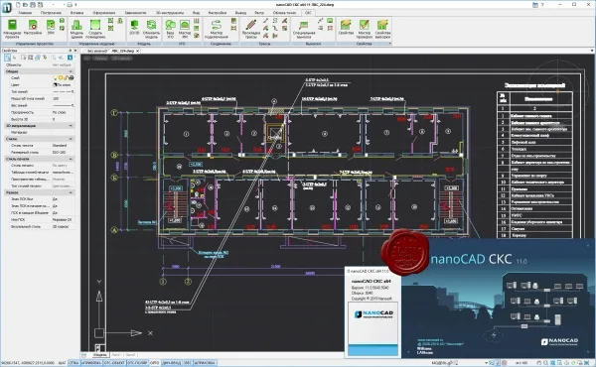Open the Менеджер проекта tool
This screenshot has width=596, height=367.
(x=12, y=29)
